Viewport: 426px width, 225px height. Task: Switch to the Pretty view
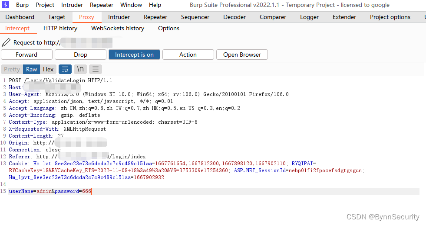tap(12, 69)
